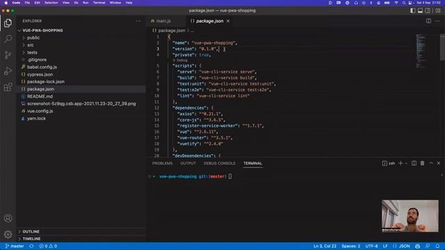The width and height of the screenshot is (445, 250).
Task: Open the Manage gear settings icon
Action: [8, 234]
